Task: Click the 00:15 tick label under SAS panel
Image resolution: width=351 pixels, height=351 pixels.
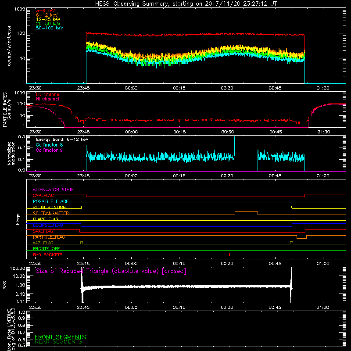Action: [x=179, y=308]
